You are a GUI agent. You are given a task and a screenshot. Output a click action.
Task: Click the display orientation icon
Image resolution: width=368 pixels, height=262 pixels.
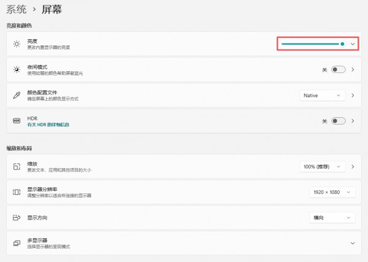tap(17, 218)
